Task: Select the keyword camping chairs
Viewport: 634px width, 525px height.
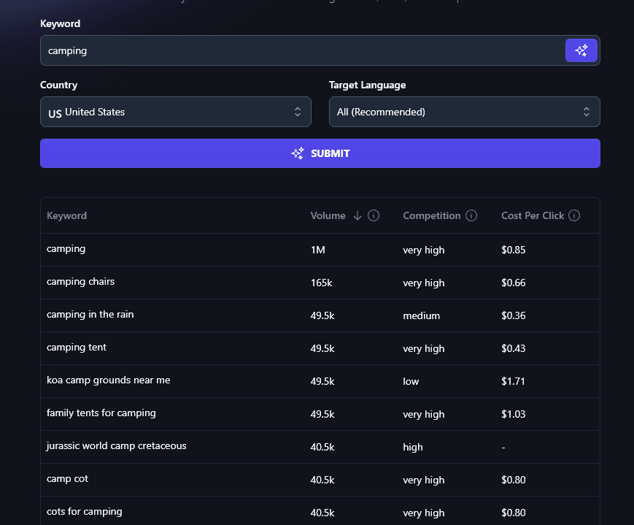Action: [x=80, y=282]
